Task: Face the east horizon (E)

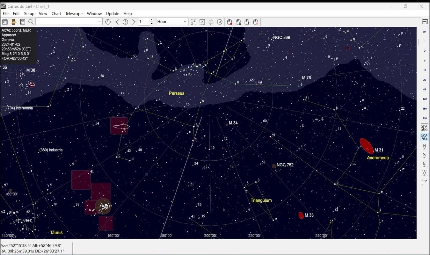Action: point(424,164)
